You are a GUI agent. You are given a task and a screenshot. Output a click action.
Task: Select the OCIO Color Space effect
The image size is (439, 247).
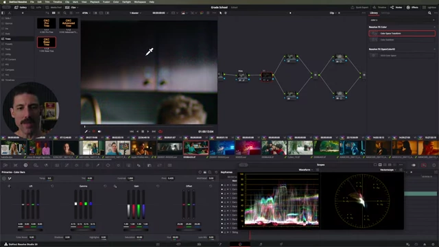(402, 56)
